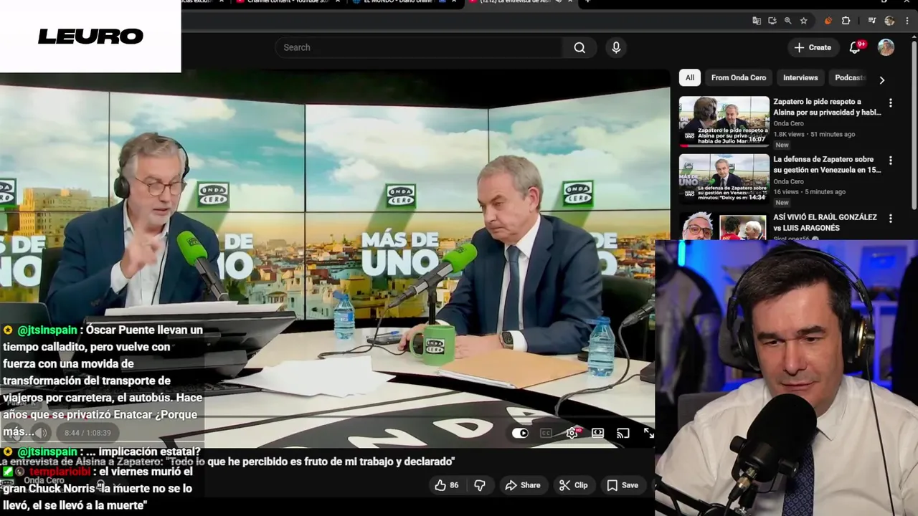Select the From Onda Cero chip

(739, 77)
